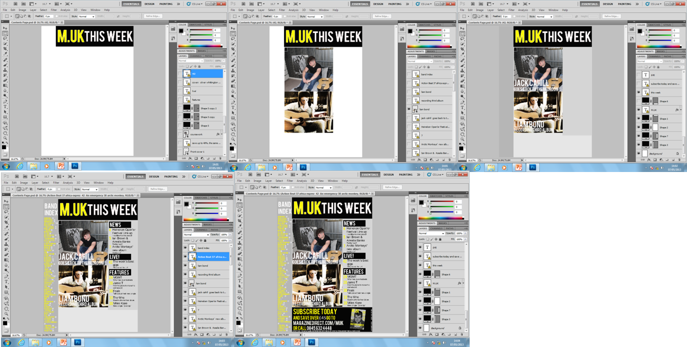This screenshot has width=687, height=347.
Task: Choose the Eyedropper tool in top-left Photoshop window
Action: [5, 53]
